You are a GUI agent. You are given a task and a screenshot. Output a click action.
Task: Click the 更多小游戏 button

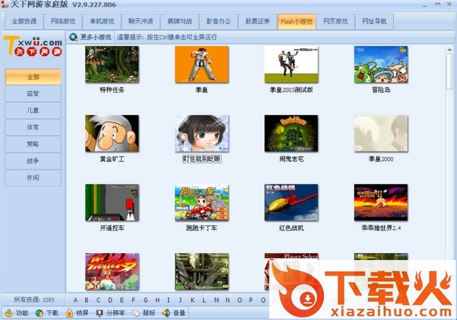pyautogui.click(x=90, y=37)
